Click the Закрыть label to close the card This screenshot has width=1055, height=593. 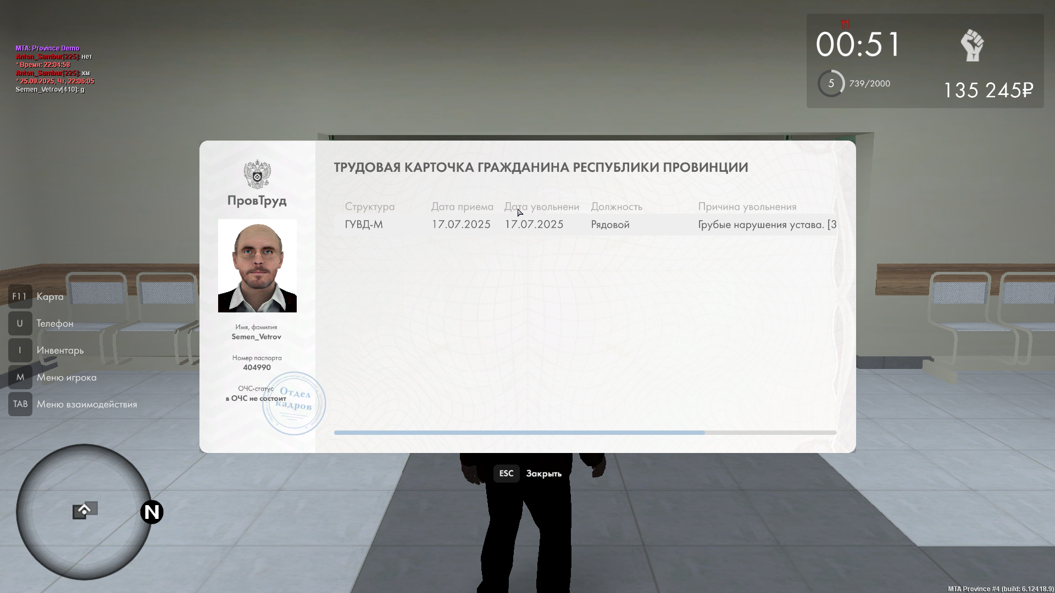[543, 473]
